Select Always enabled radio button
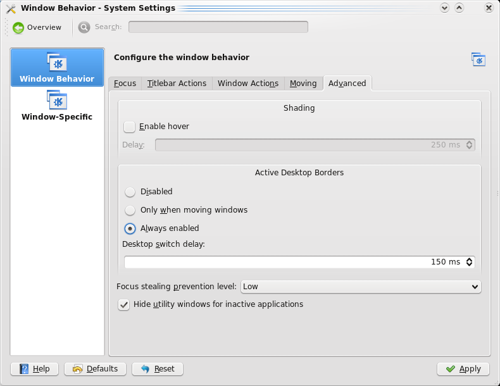This screenshot has height=386, width=500. click(x=130, y=228)
